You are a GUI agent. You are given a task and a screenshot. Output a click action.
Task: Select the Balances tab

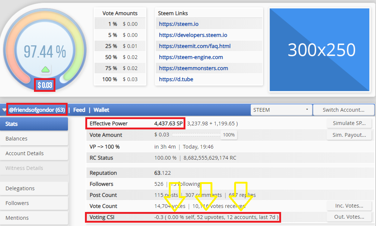coord(34,139)
